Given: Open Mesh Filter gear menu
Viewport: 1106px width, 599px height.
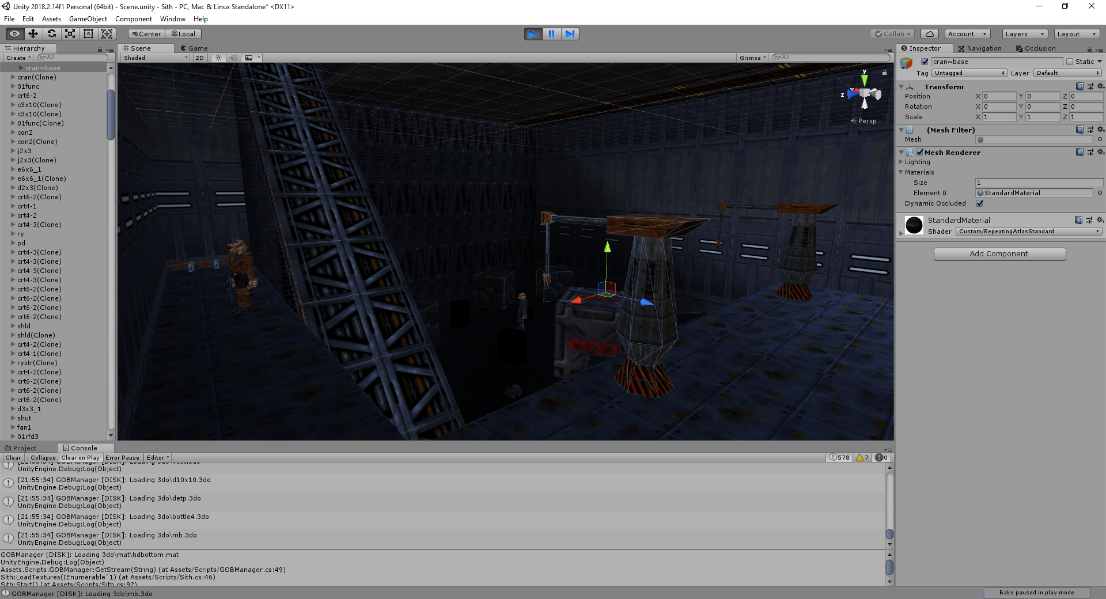Looking at the screenshot, I should (1100, 130).
